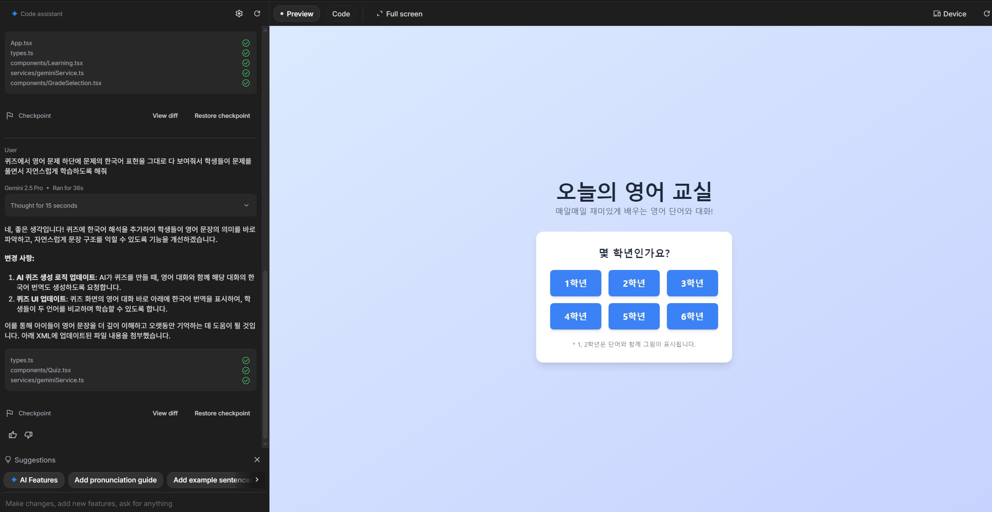Dismiss the Suggestions panel with the X

click(x=257, y=459)
